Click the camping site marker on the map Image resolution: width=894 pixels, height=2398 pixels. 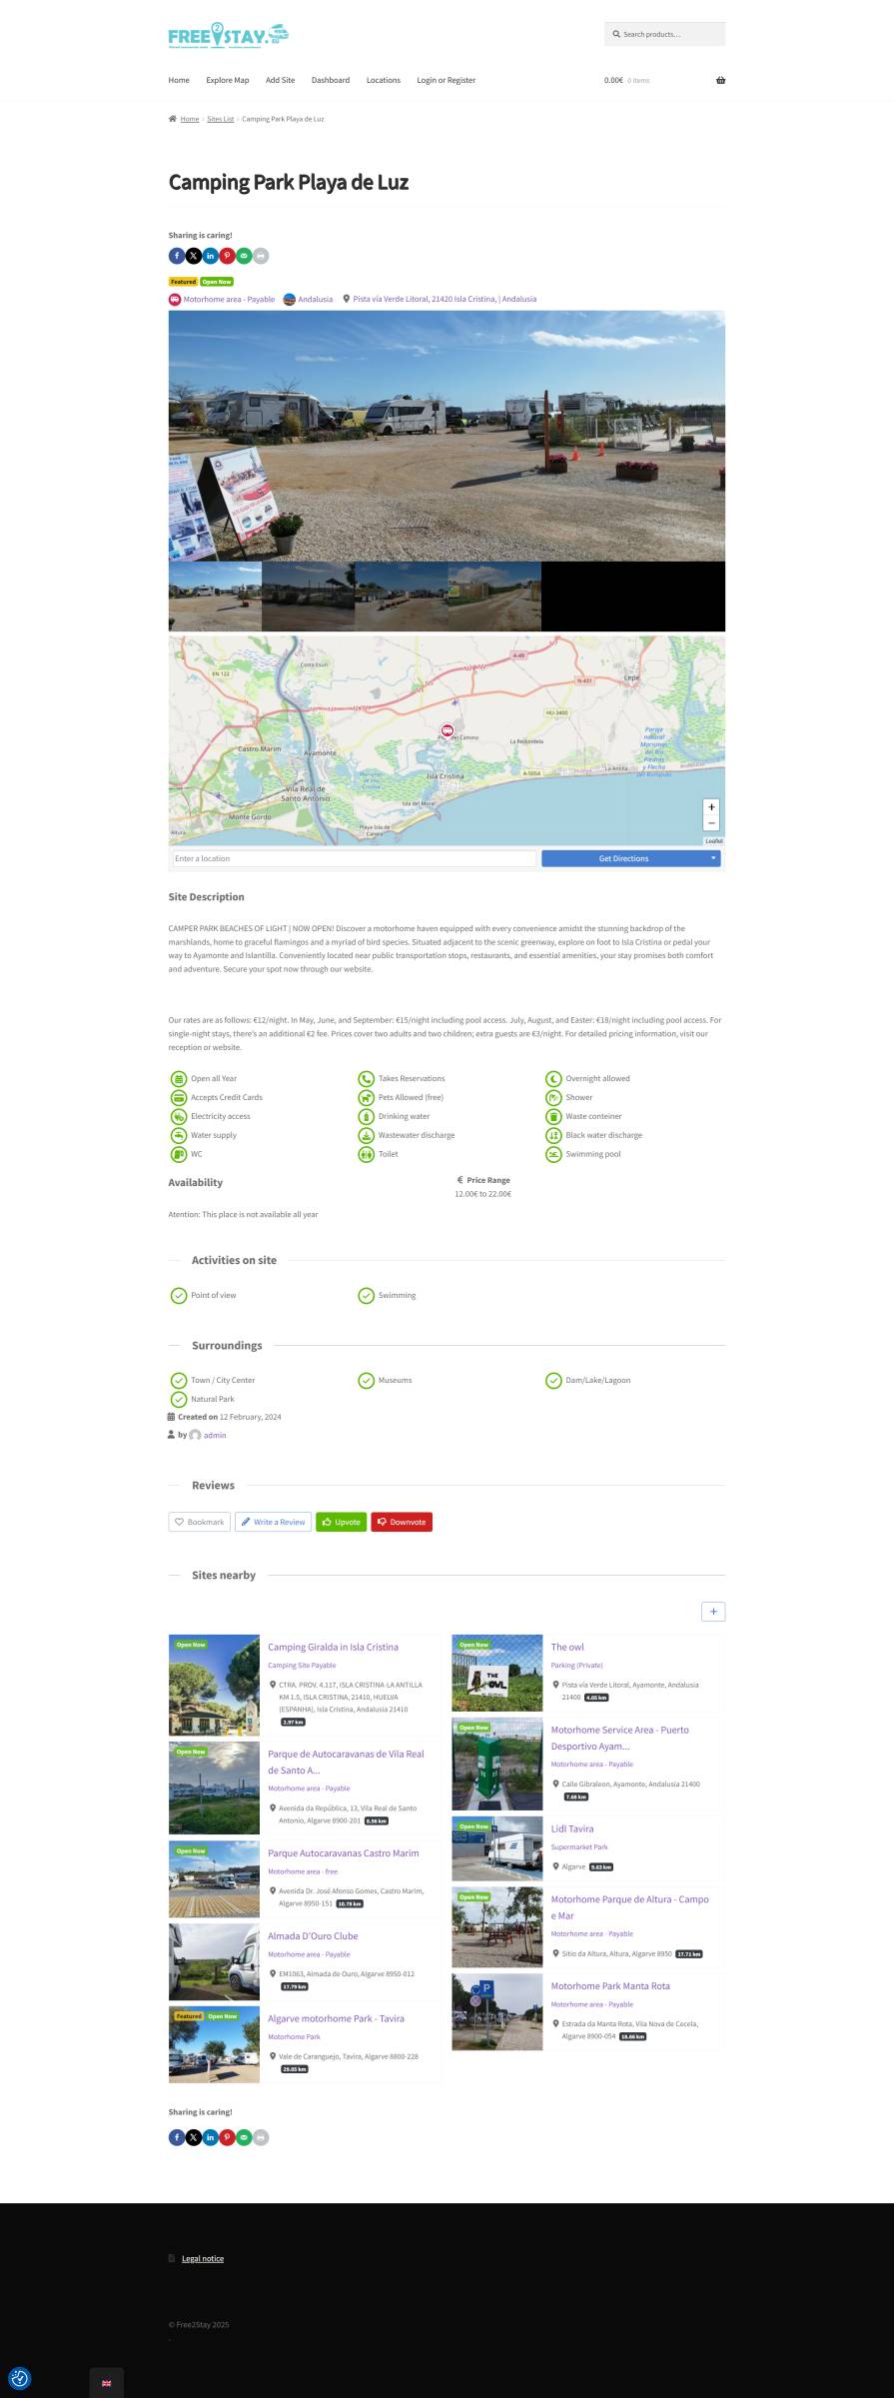(447, 730)
